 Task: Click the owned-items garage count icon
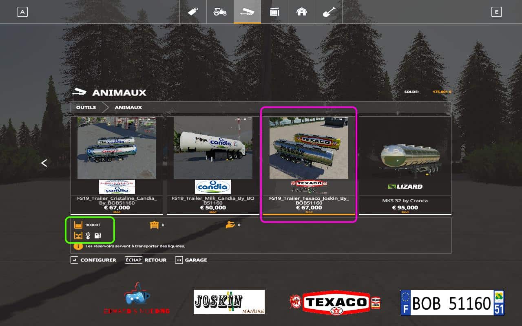[154, 225]
